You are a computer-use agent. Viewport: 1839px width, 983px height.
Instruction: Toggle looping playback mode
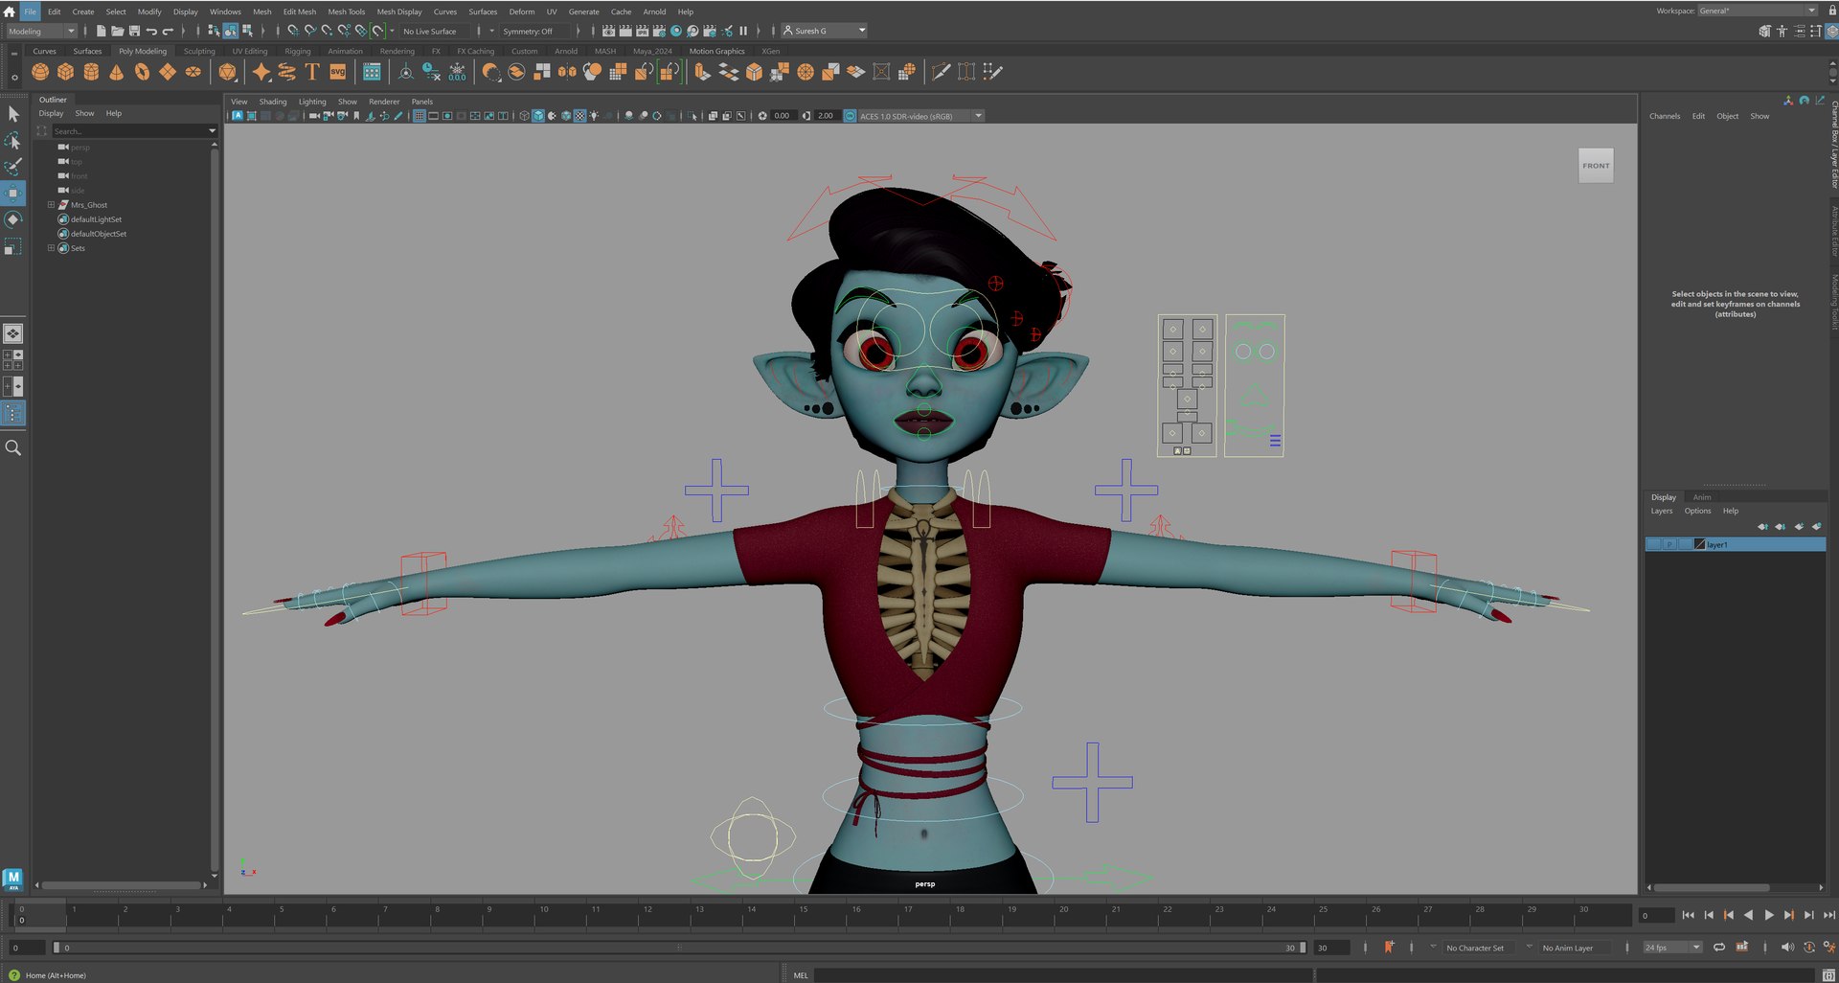(x=1719, y=948)
